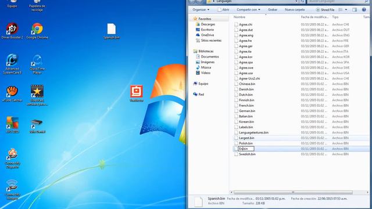This screenshot has width=372, height=209.
Task: Select the Italian.bin file
Action: (x=244, y=116)
